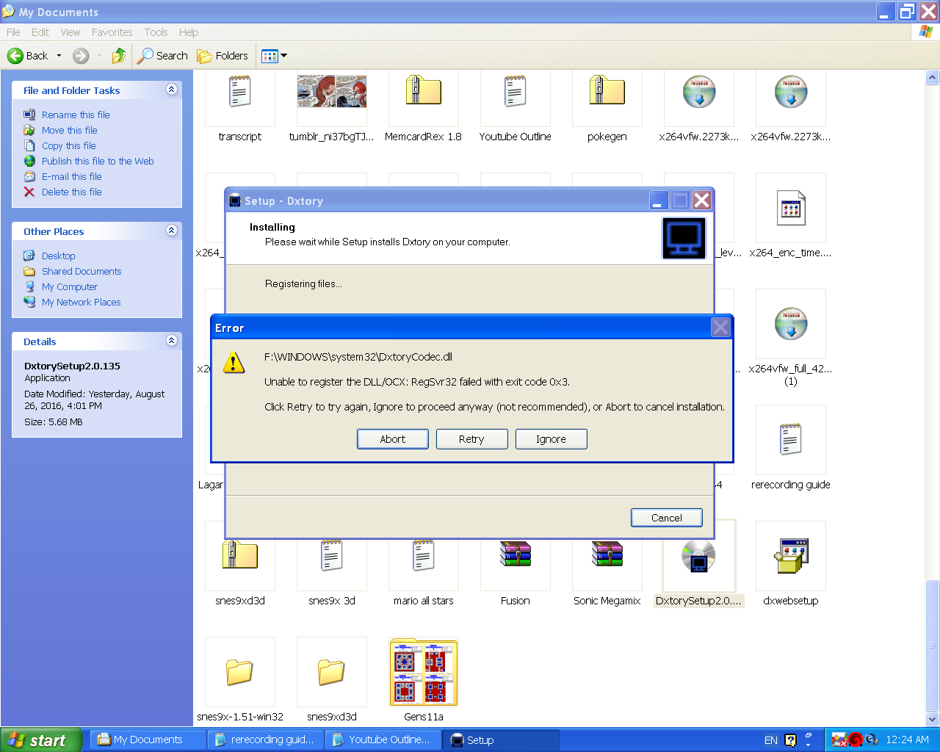The image size is (940, 752).
Task: Click the EN language indicator
Action: [771, 740]
